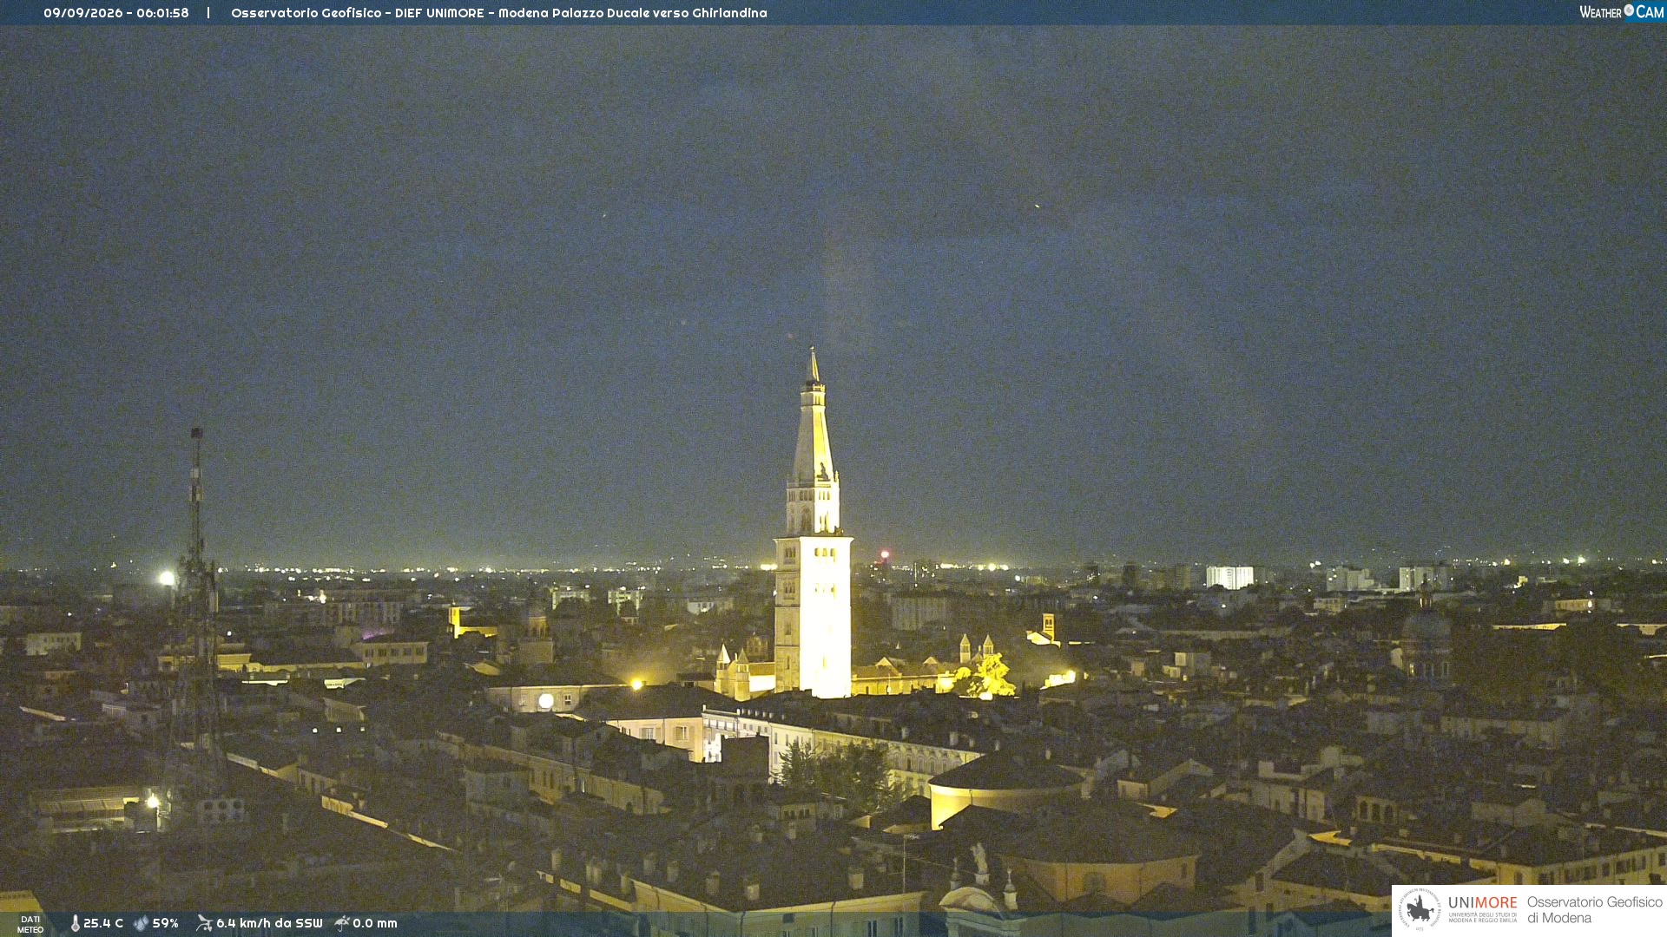
Task: Click the bright streetlight beside the antenna
Action: coord(167,578)
